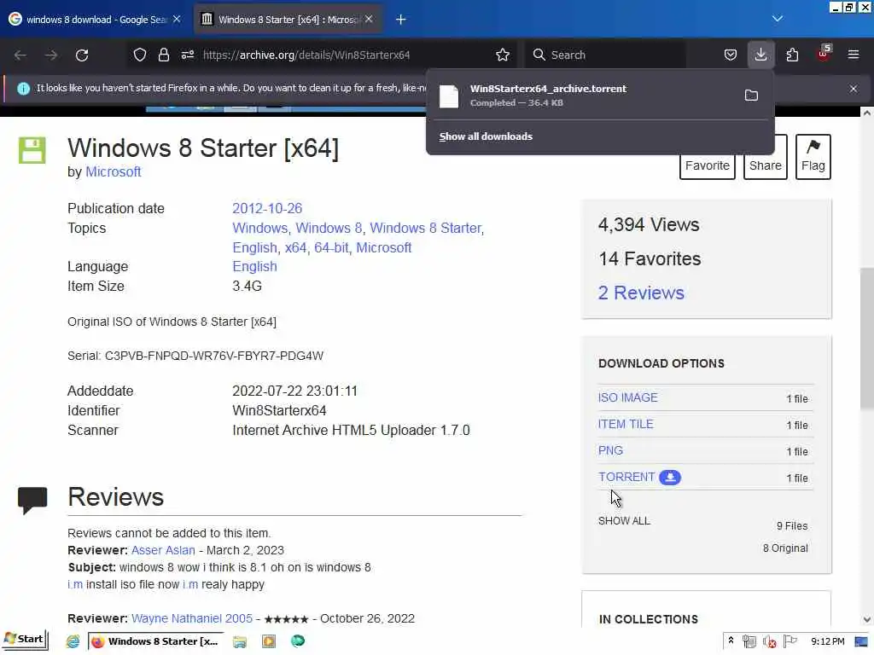Image resolution: width=874 pixels, height=655 pixels.
Task: Follow the x64 topic link
Action: (295, 247)
